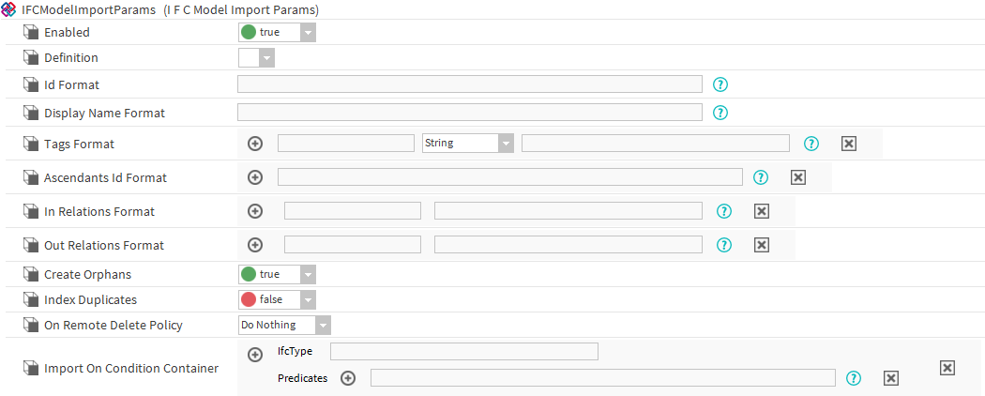Viewport: 985px width, 396px height.
Task: Delete the Tags Format row
Action: (848, 144)
